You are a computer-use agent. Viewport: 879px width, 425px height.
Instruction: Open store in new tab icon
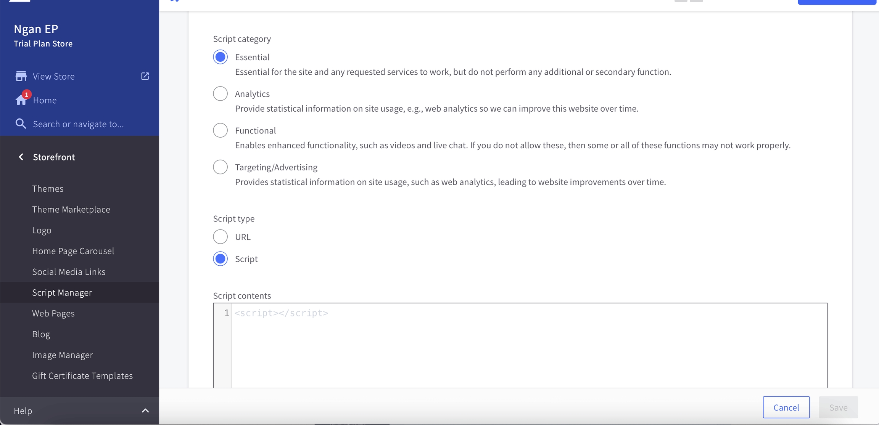click(x=145, y=76)
